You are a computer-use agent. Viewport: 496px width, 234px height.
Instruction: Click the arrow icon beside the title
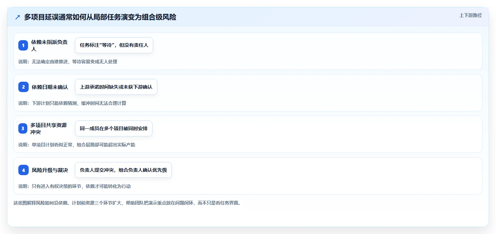point(18,17)
